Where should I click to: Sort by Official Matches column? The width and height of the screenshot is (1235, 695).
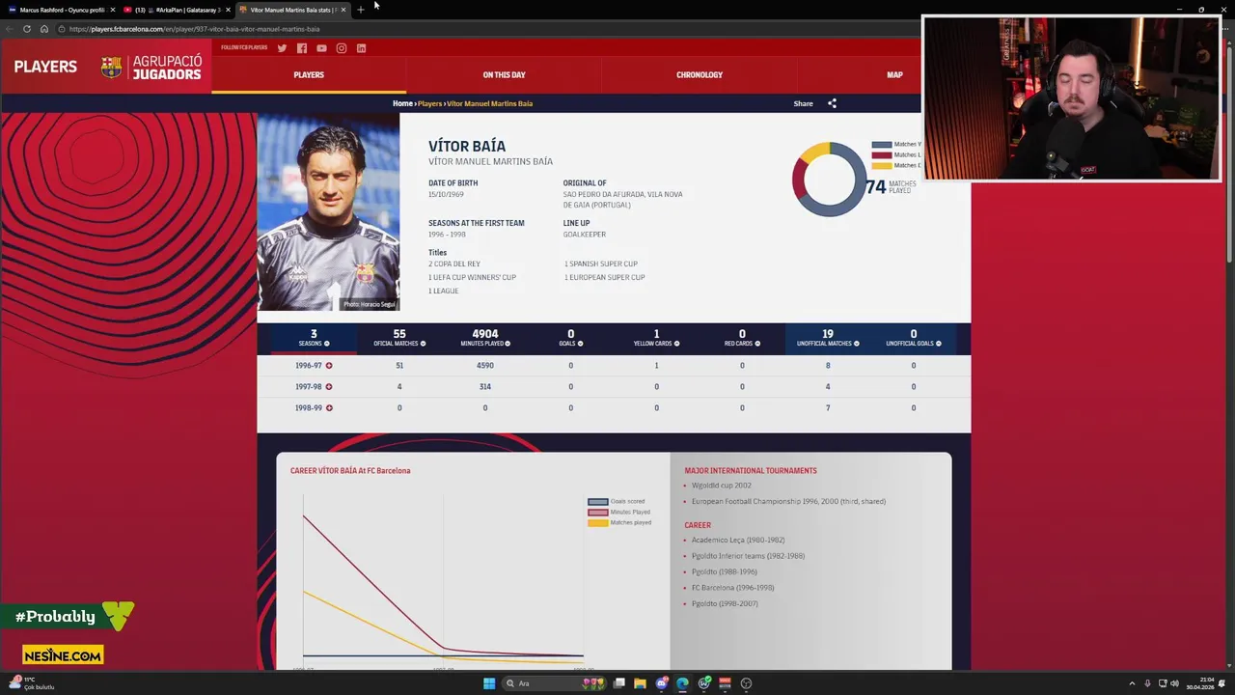[399, 338]
